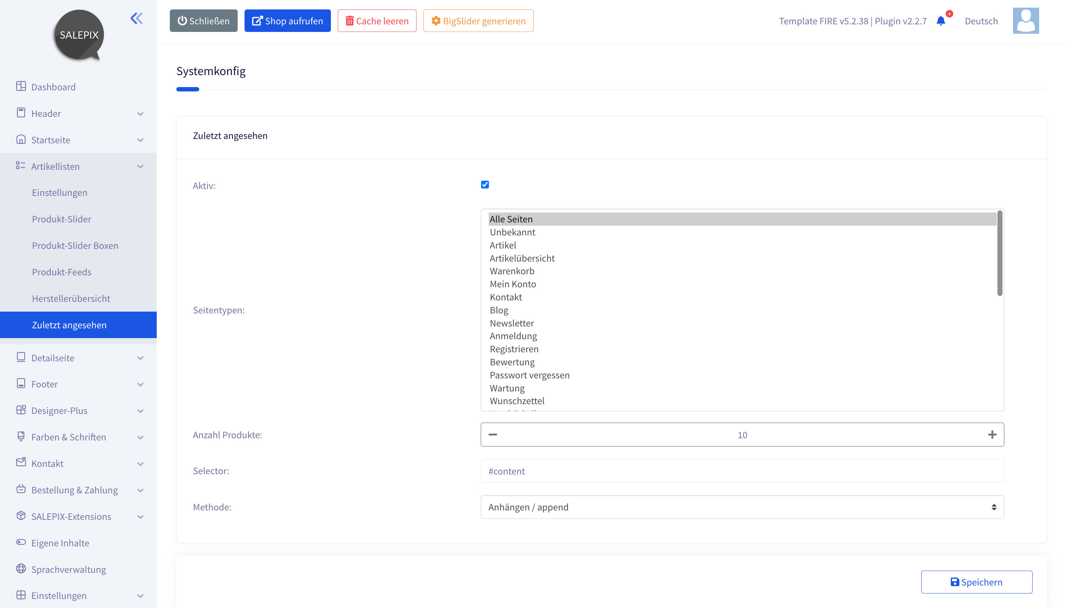Click the Eigene Inhalte icon
1066x608 pixels.
pos(21,542)
